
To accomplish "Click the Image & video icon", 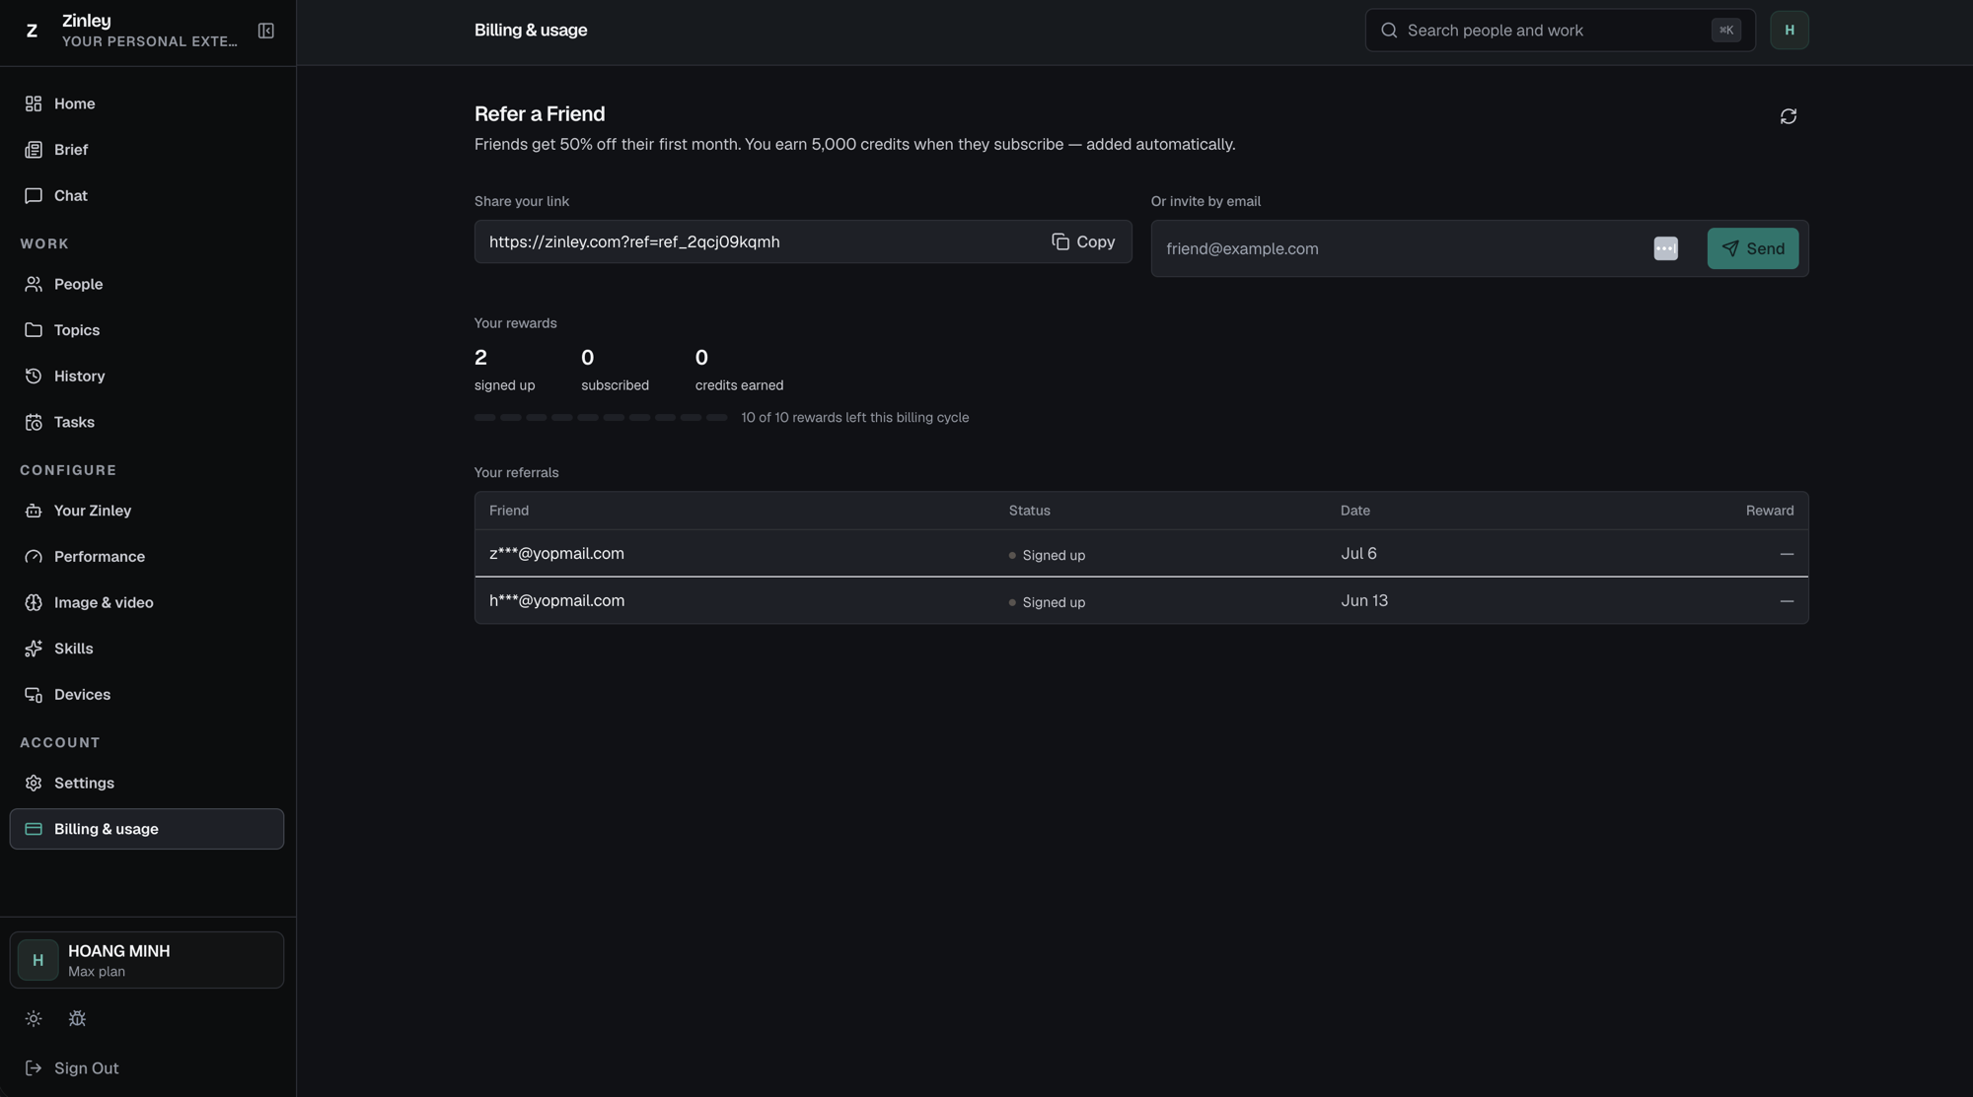I will (x=34, y=602).
